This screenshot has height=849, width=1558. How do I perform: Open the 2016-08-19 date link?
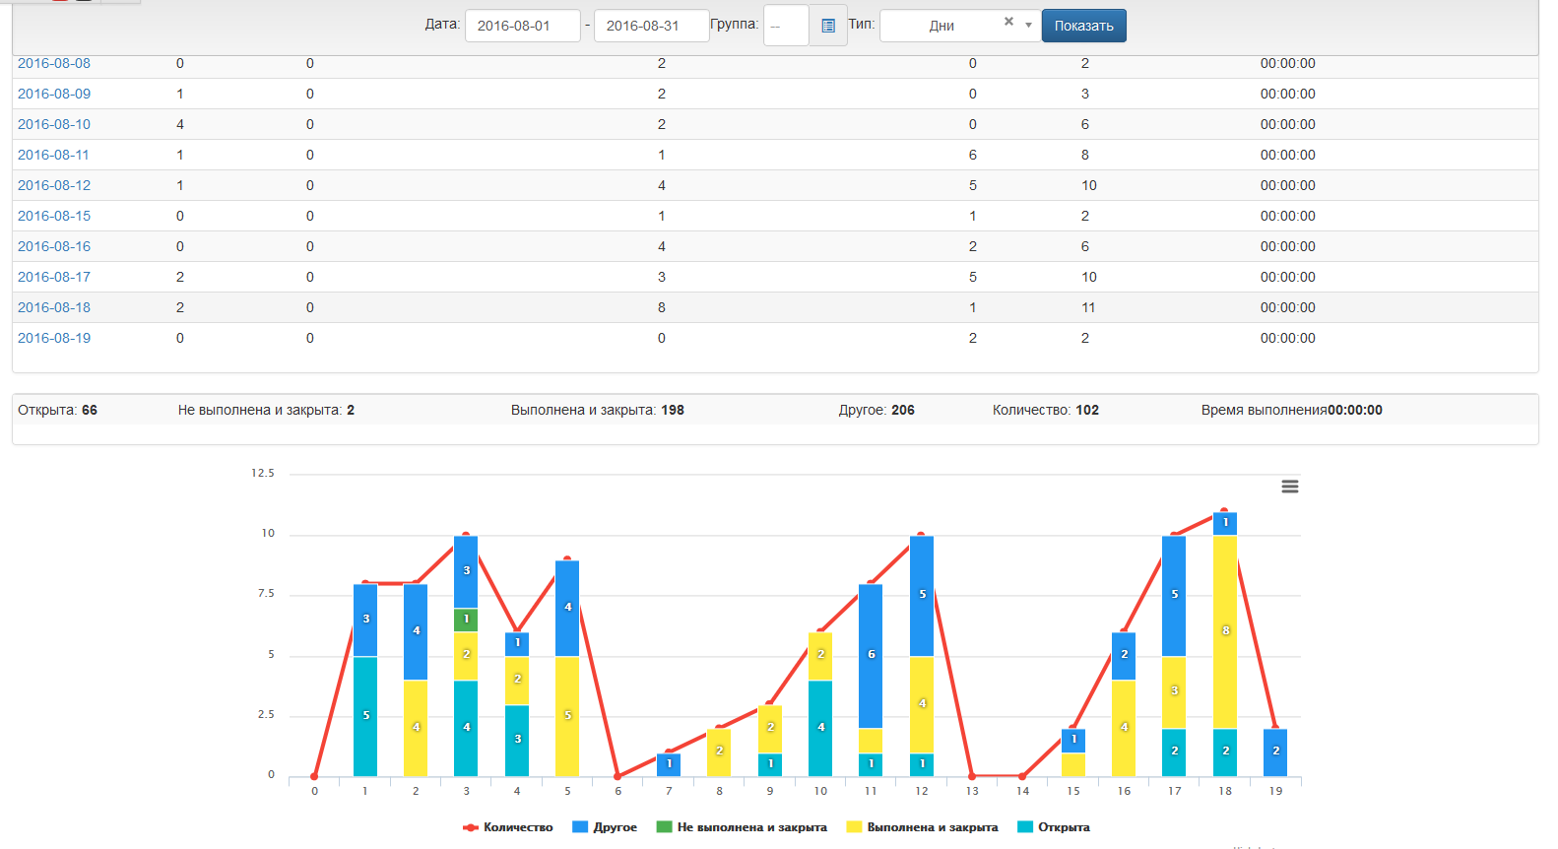54,338
